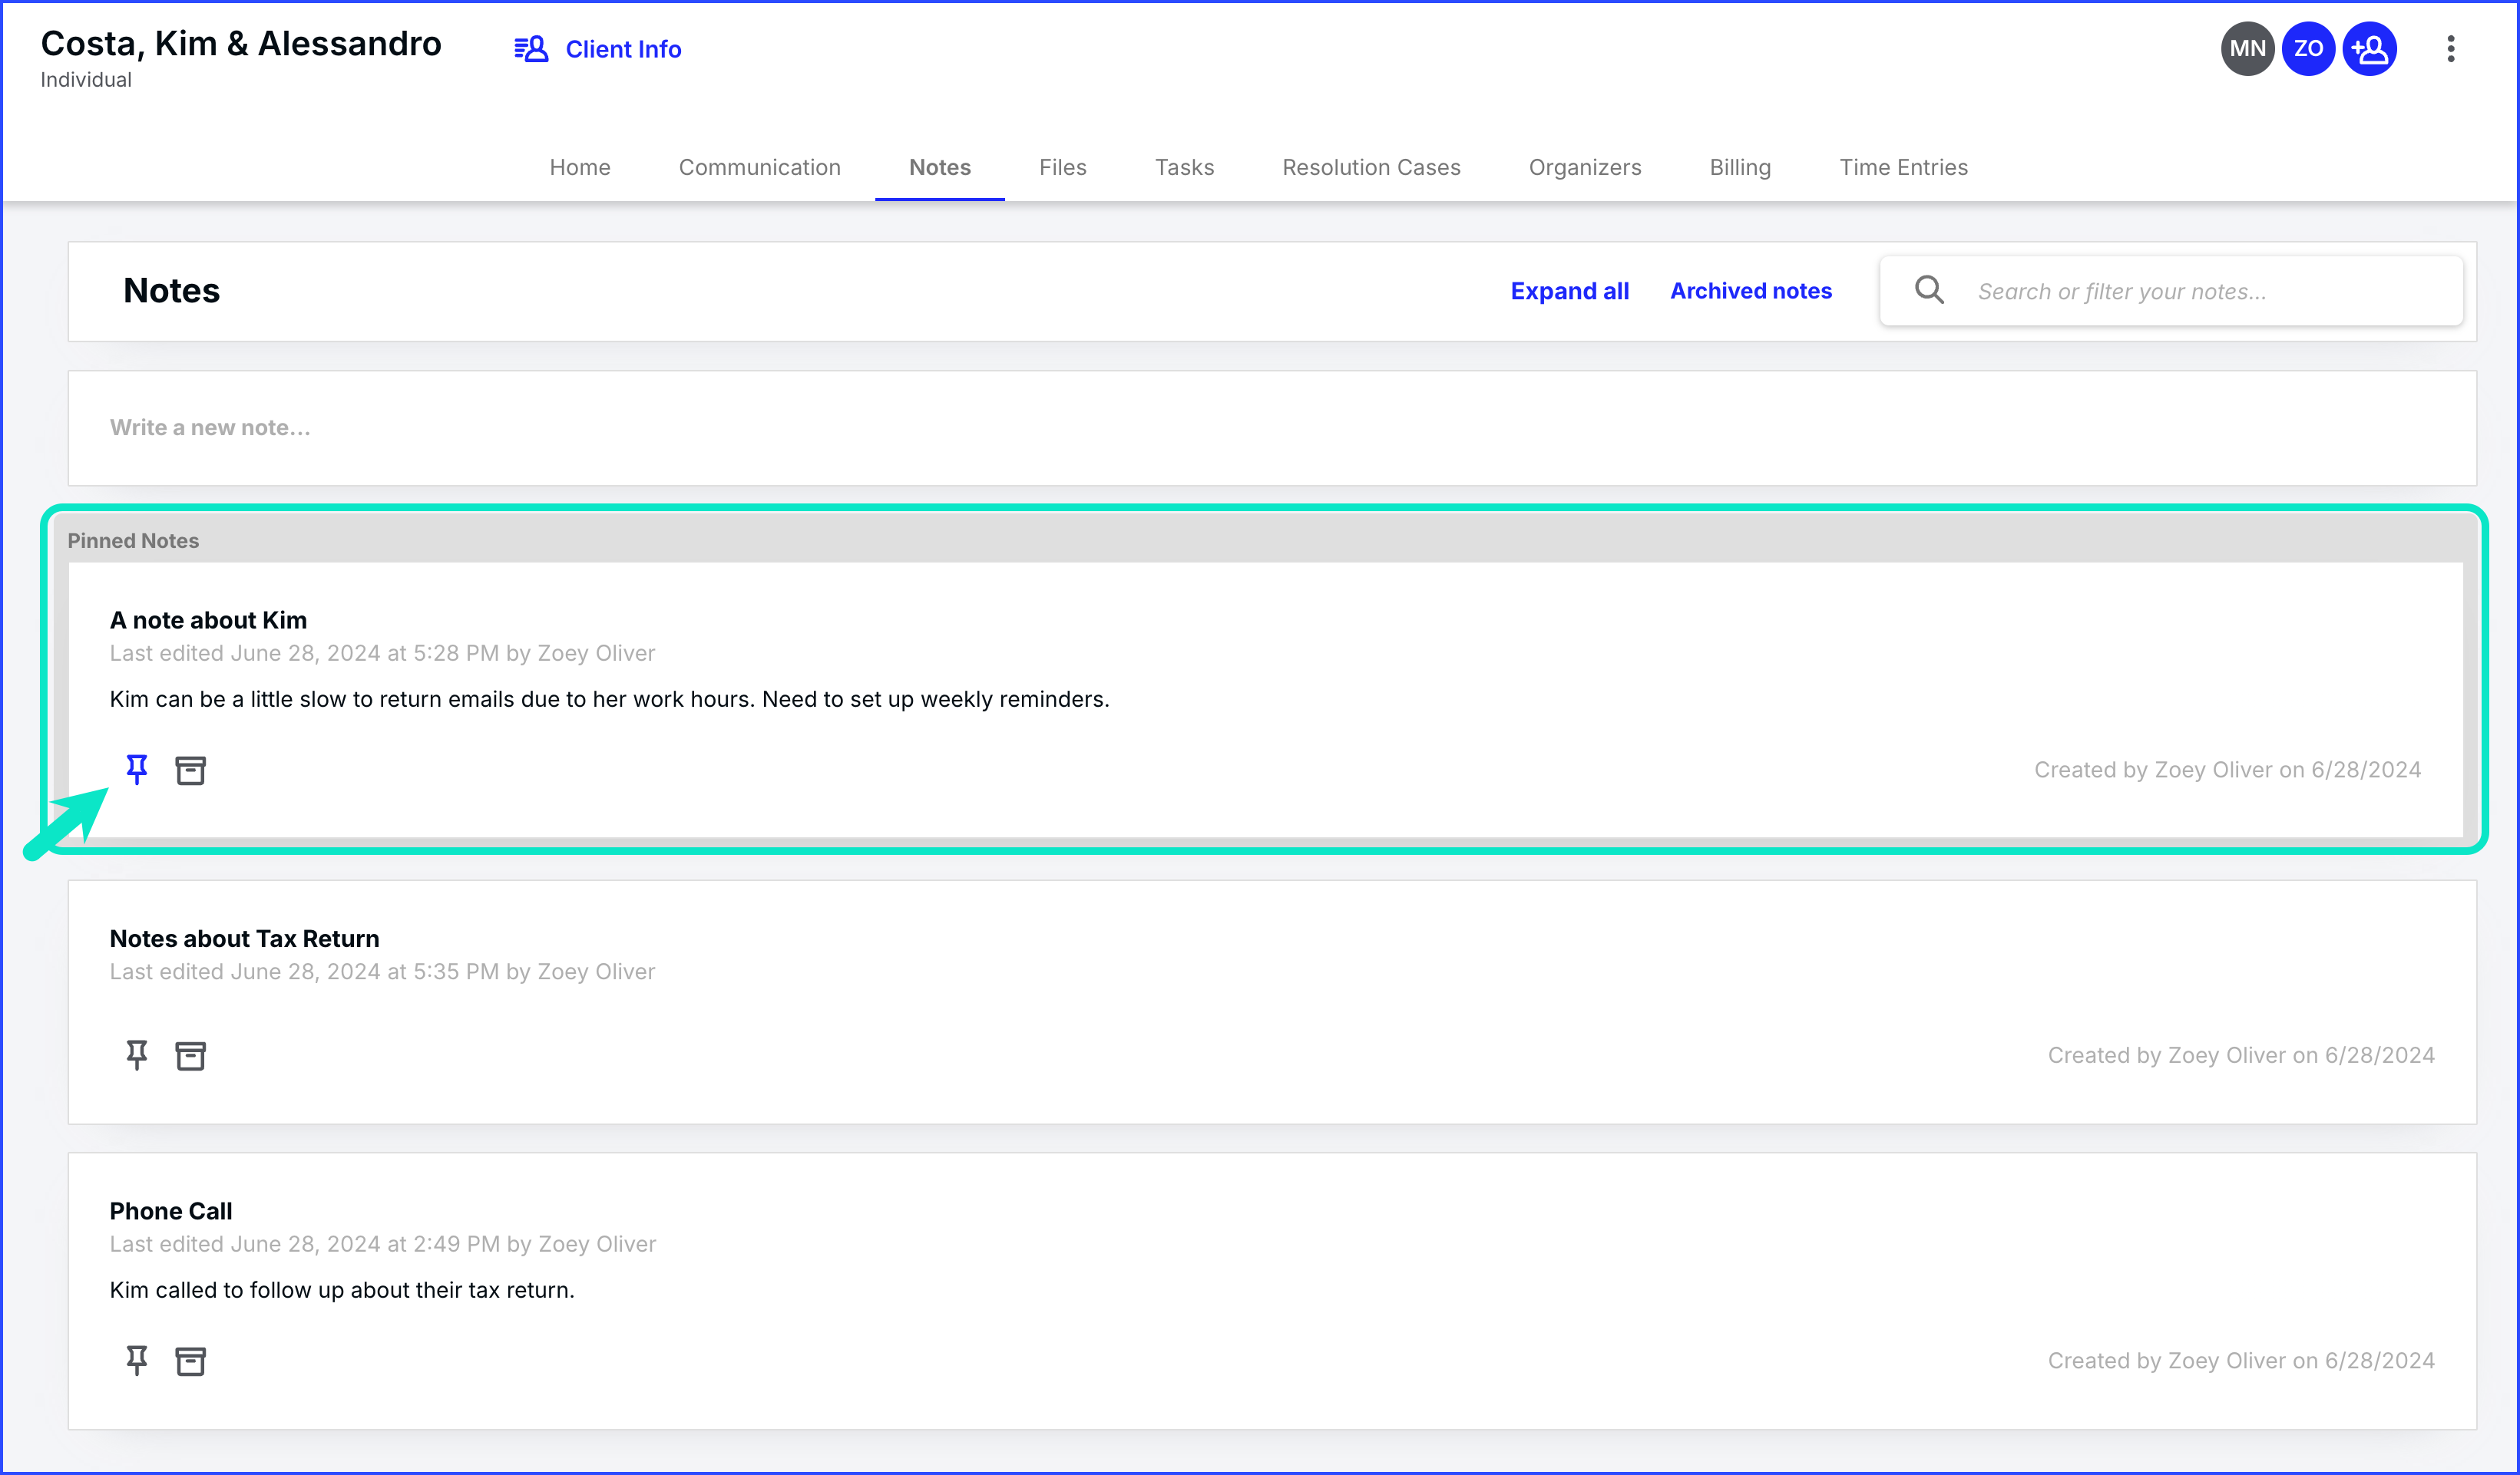This screenshot has width=2520, height=1475.
Task: Switch to the Communication tab
Action: coord(759,167)
